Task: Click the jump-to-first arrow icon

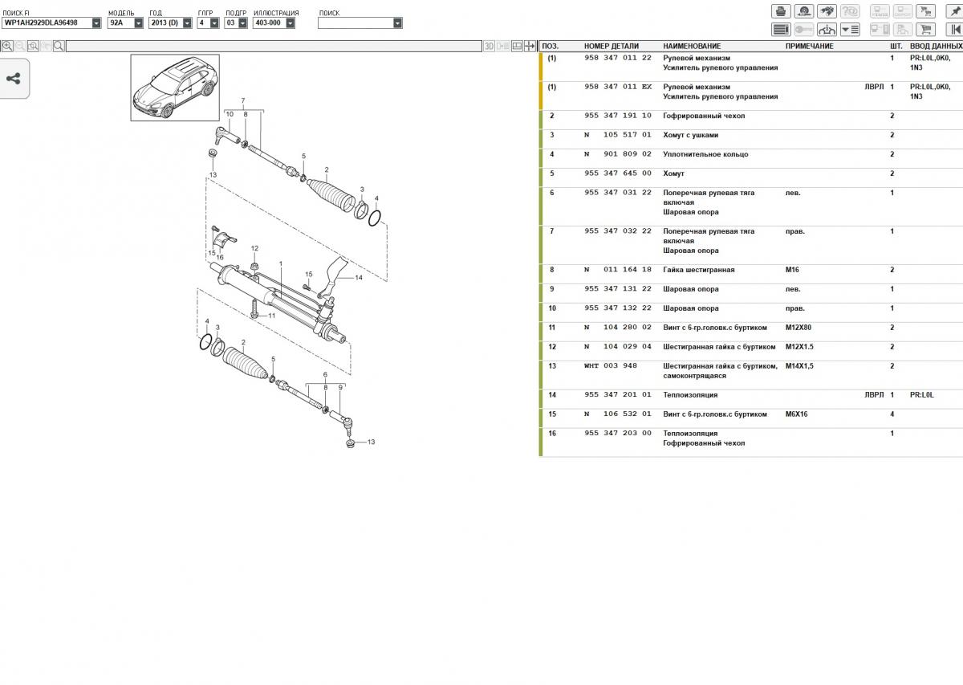Action: click(x=954, y=30)
